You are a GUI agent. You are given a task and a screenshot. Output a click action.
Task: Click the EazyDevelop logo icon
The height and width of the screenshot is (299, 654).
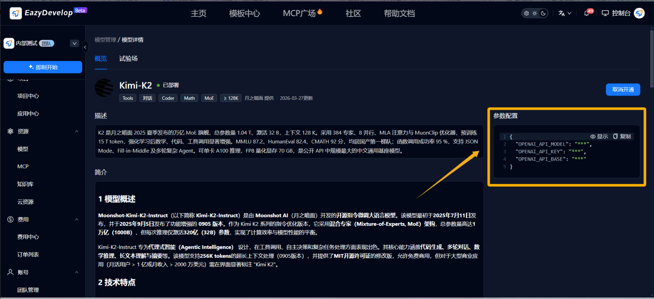[x=16, y=14]
